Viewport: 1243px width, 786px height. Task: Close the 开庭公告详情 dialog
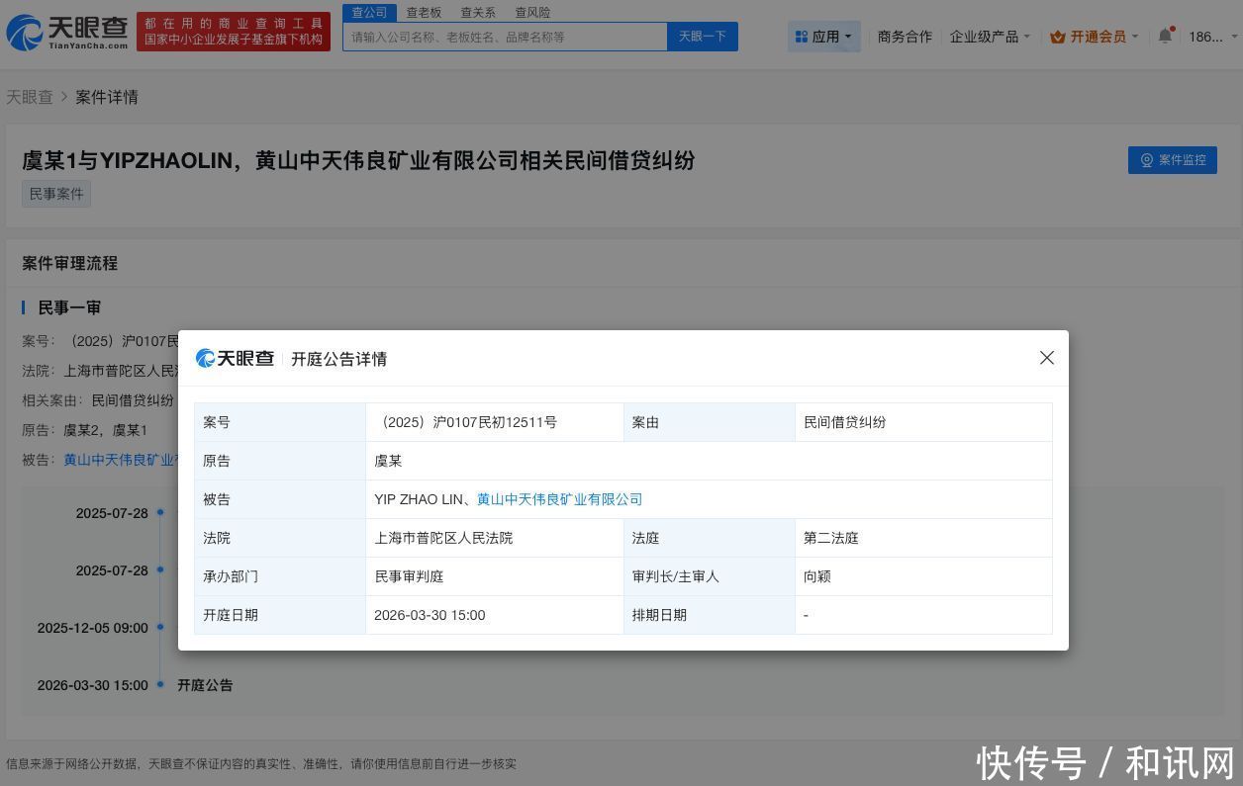[1046, 358]
